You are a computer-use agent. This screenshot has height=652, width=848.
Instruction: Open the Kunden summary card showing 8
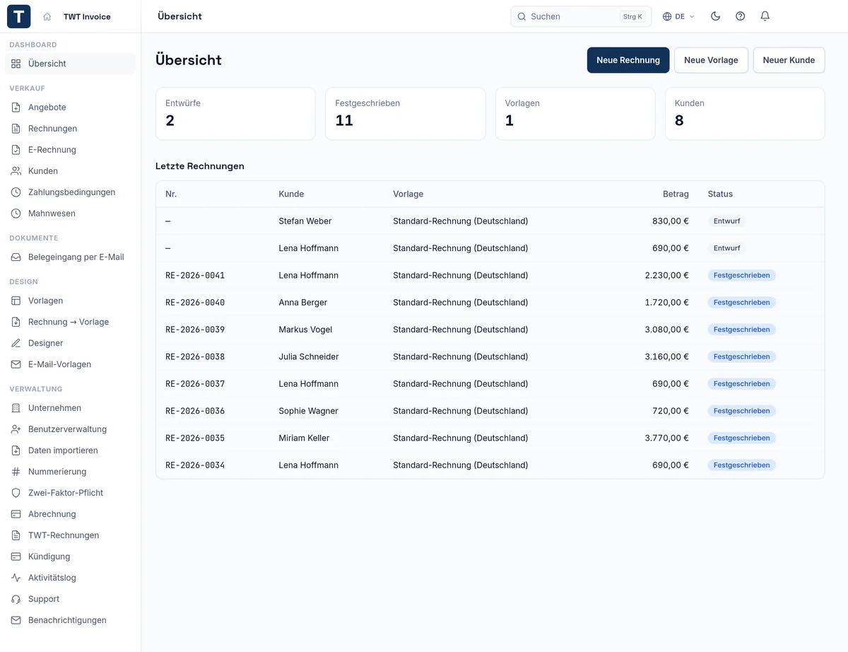745,114
